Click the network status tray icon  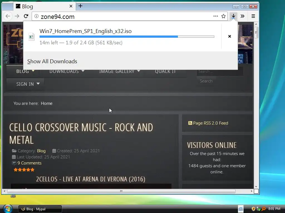pos(259,209)
